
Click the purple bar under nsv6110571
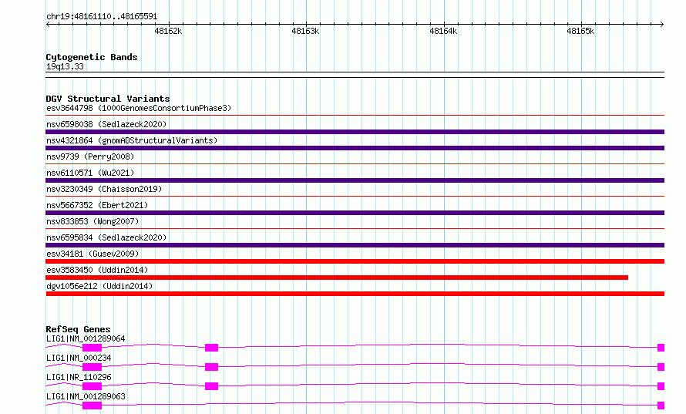355,180
